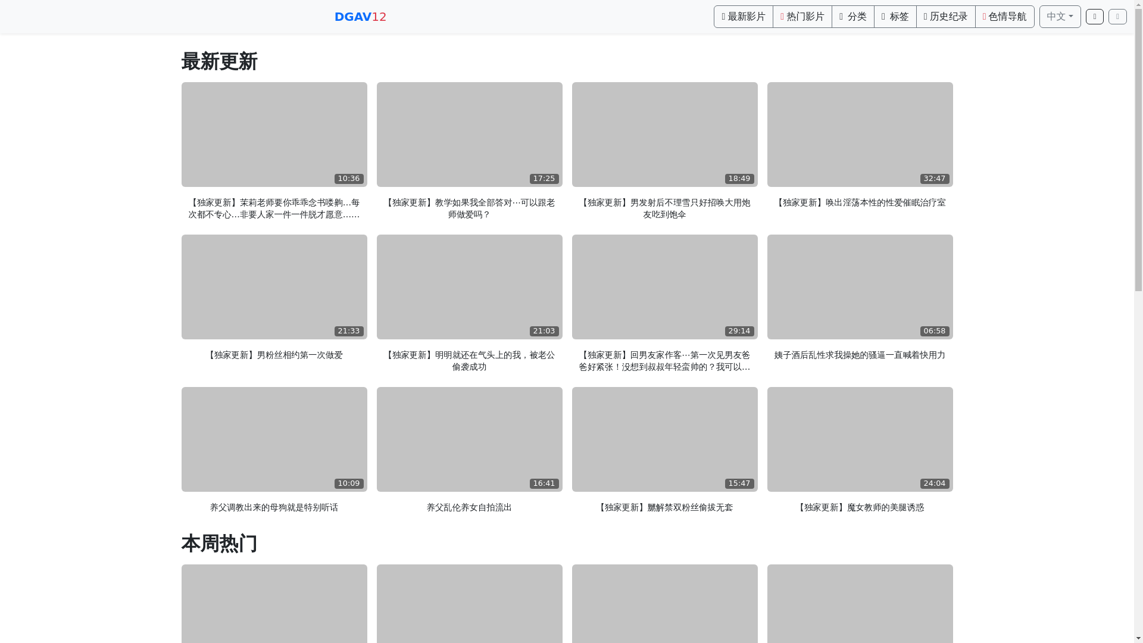This screenshot has height=643, width=1143.
Task: Go to the 分类 categories page
Action: pyautogui.click(x=852, y=17)
